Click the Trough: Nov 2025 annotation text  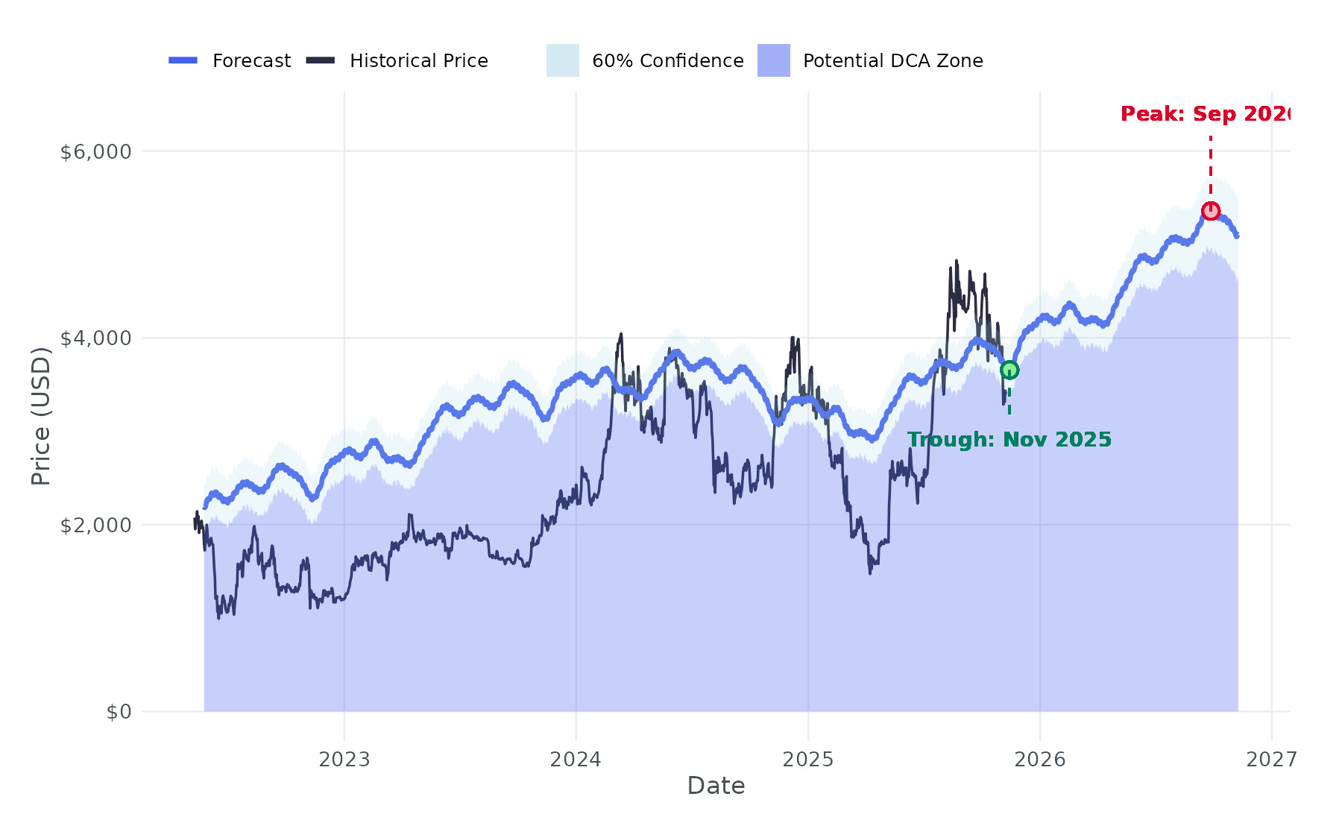[1009, 440]
